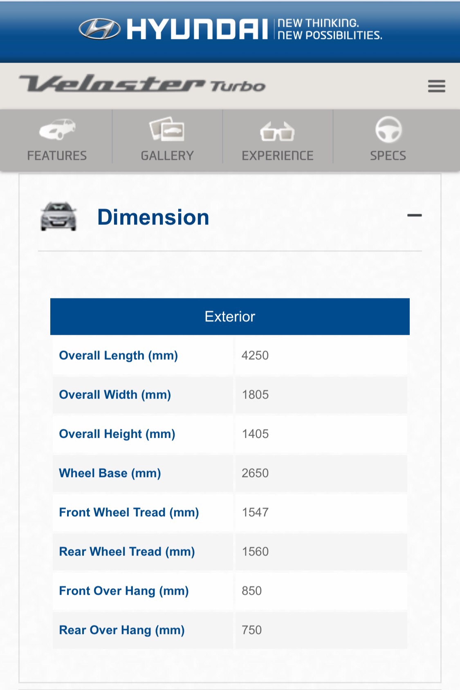Viewport: 460px width, 690px height.
Task: Select the Rear Over Hang (mm) label
Action: [x=122, y=630]
